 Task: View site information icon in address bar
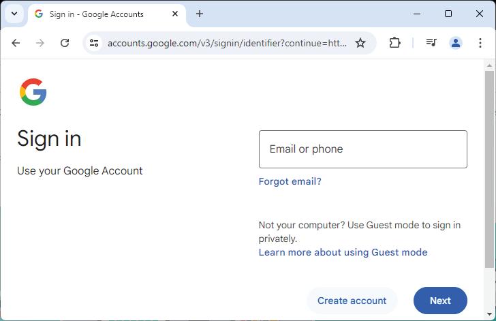point(94,43)
